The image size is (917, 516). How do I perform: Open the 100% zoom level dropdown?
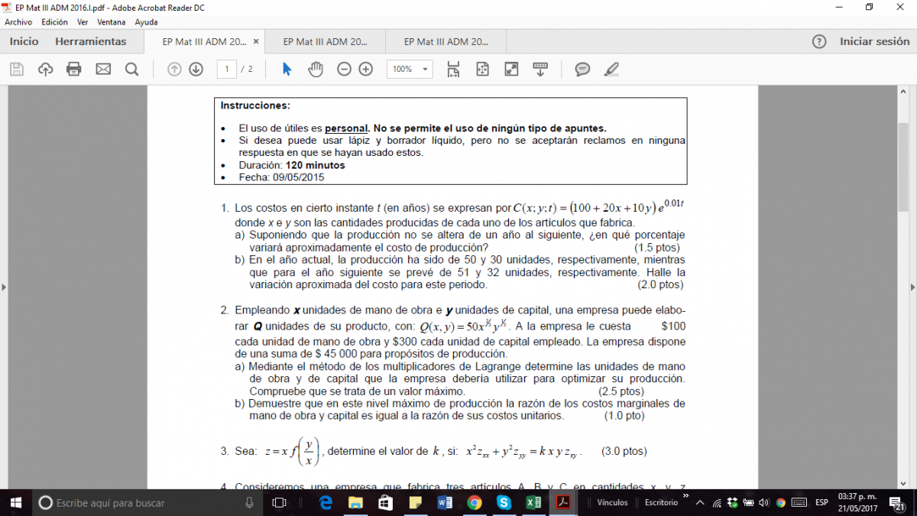pyautogui.click(x=410, y=70)
